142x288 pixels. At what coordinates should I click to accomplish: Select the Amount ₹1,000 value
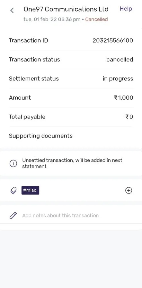(124, 98)
